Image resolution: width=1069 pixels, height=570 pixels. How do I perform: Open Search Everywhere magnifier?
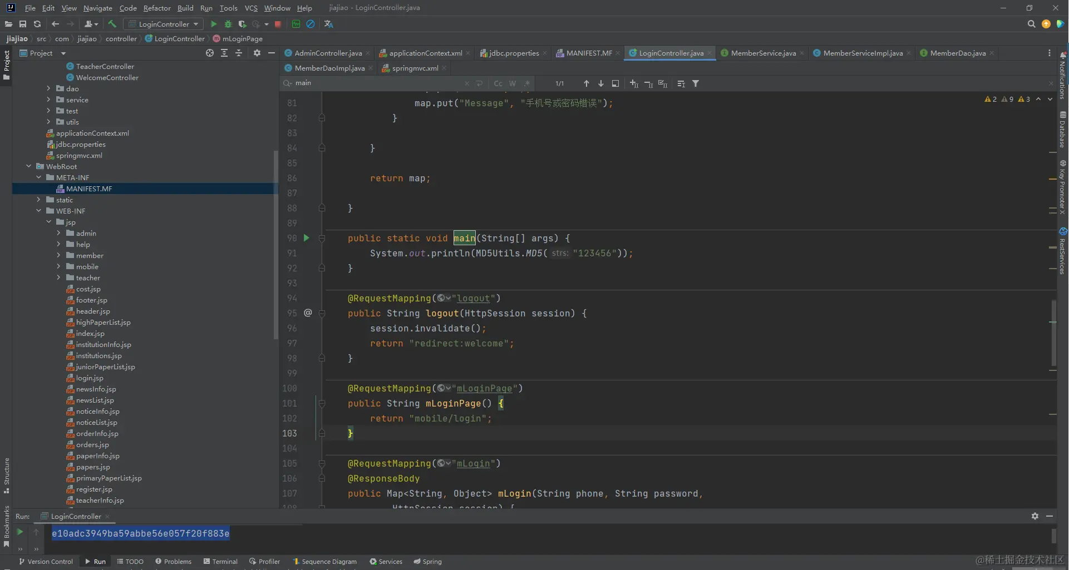coord(1031,24)
